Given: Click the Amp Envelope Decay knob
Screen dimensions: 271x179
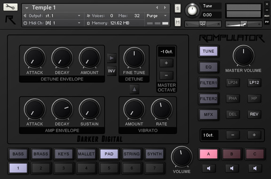Looking at the screenshot, I should point(62,109).
